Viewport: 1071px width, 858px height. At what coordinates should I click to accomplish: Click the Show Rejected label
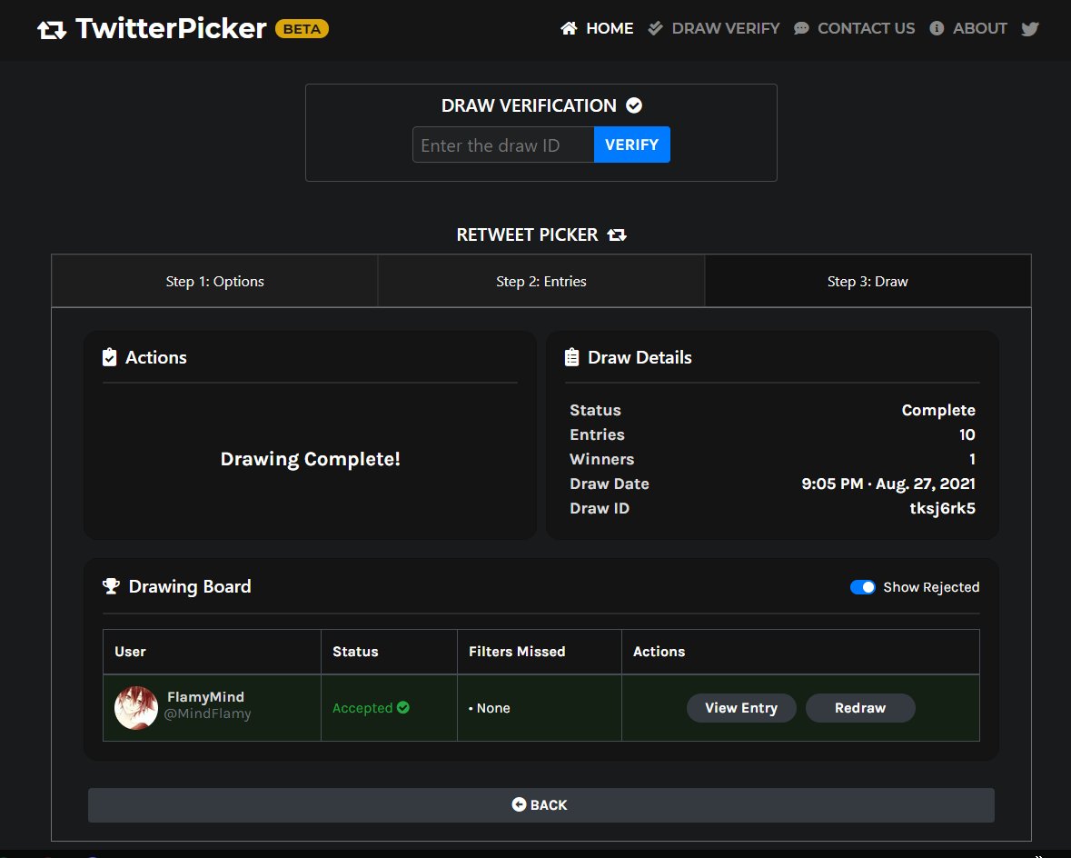pos(931,586)
